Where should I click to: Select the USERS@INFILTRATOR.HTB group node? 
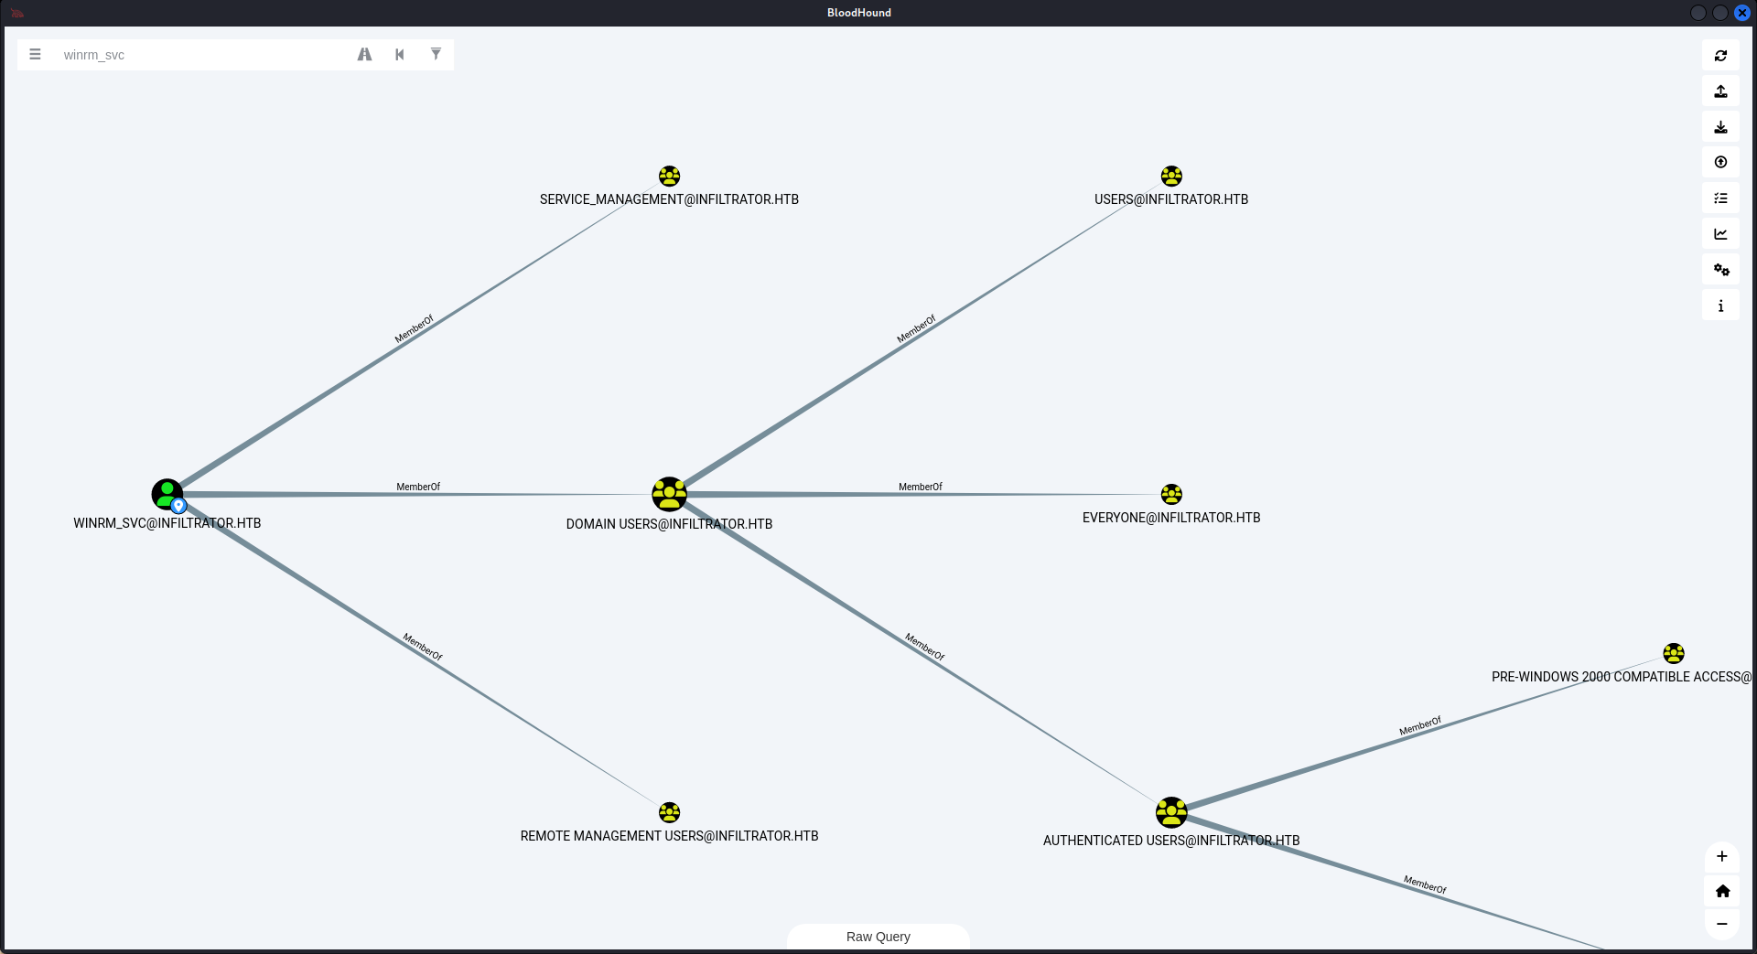pyautogui.click(x=1171, y=176)
